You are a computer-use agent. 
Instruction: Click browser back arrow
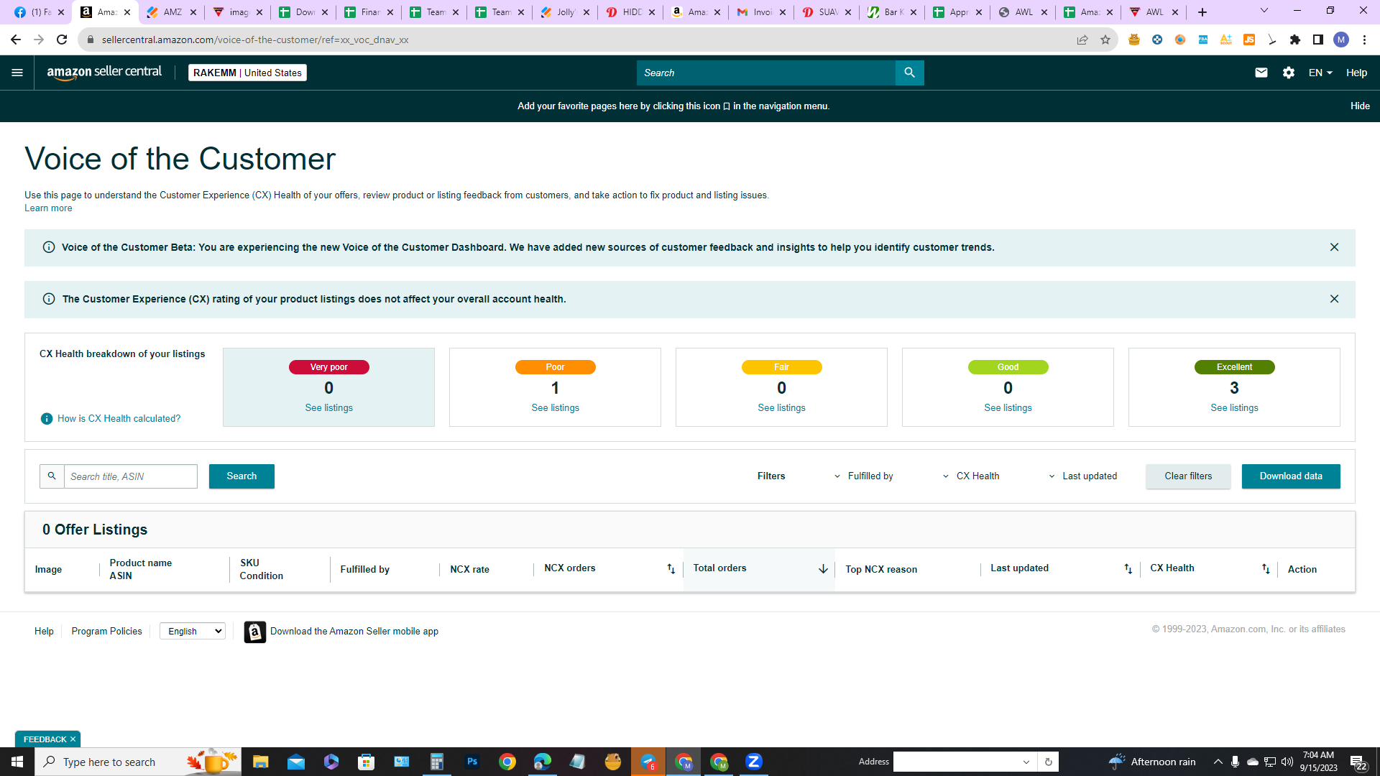pos(16,40)
